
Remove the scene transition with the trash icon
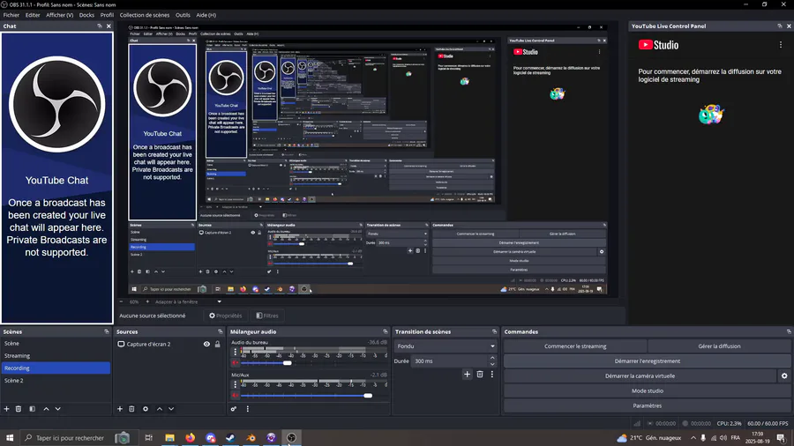click(480, 375)
